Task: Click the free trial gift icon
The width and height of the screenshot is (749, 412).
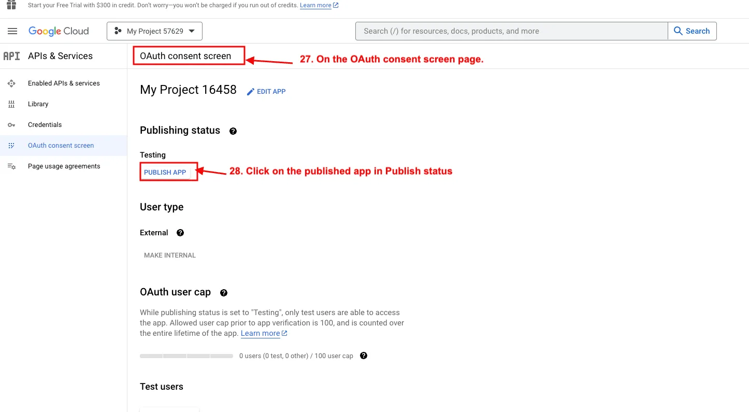Action: (11, 5)
